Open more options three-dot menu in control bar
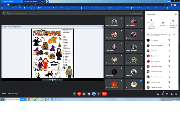The height and width of the screenshot is (120, 180). (x=99, y=94)
